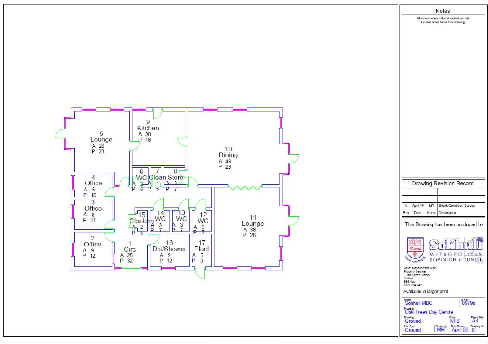Click the Oak Trees Day Centre property name
The width and height of the screenshot is (488, 344).
click(429, 312)
